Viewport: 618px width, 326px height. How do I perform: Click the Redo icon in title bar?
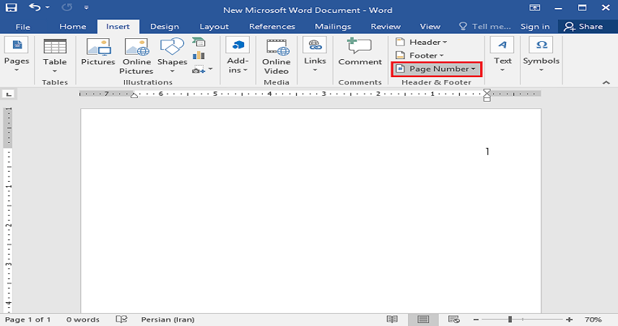[x=66, y=7]
